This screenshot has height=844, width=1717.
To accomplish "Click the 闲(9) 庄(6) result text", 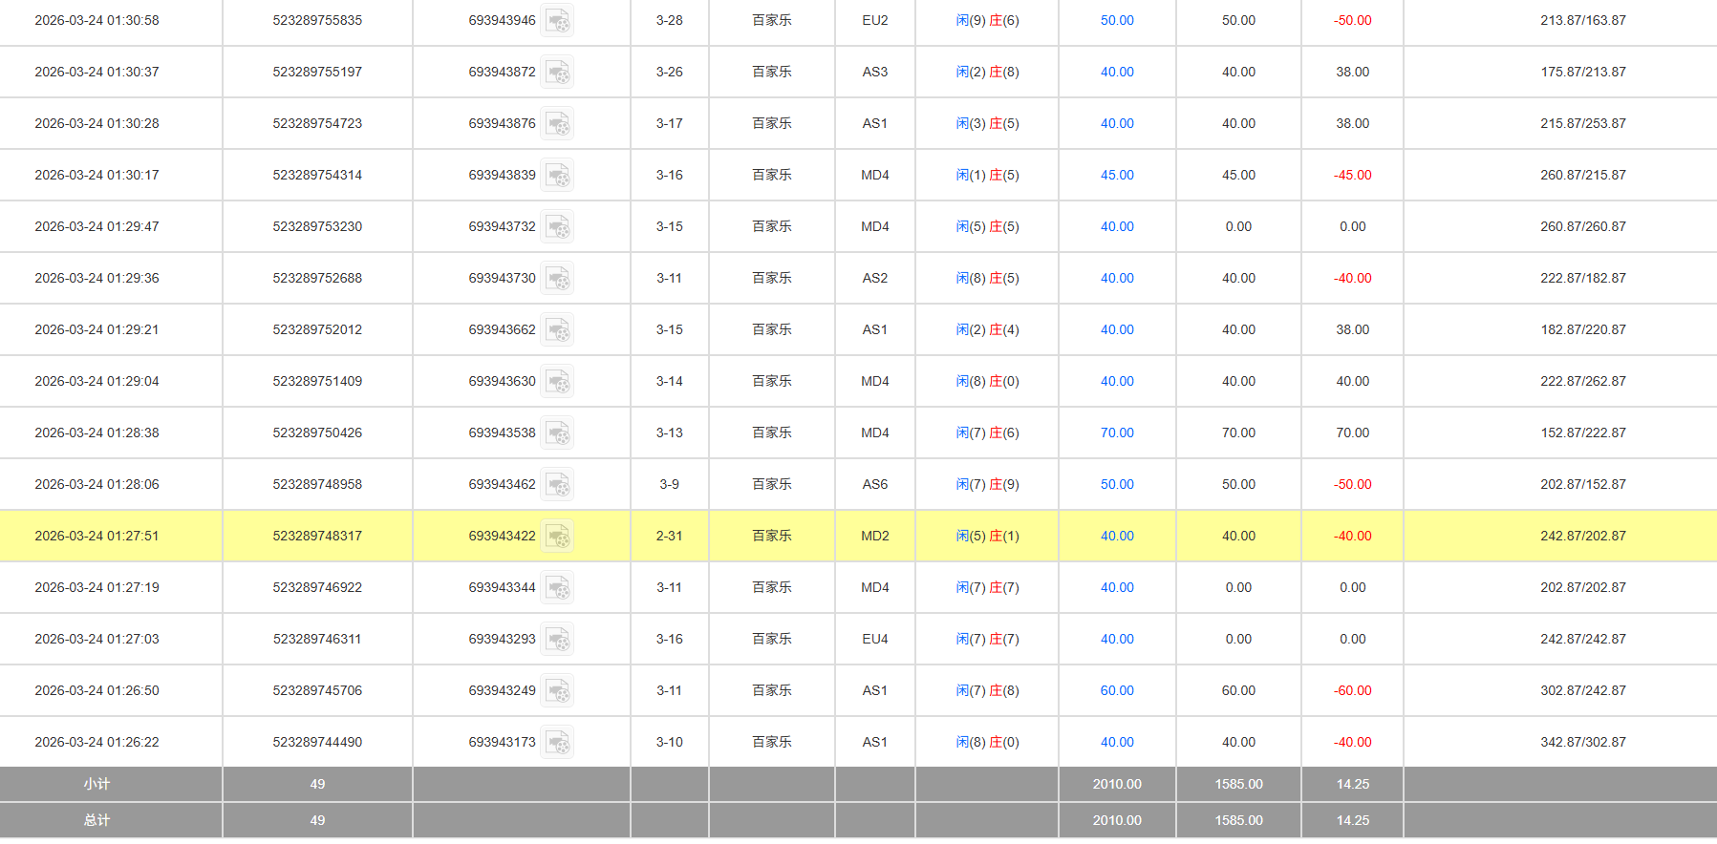I will [x=987, y=21].
